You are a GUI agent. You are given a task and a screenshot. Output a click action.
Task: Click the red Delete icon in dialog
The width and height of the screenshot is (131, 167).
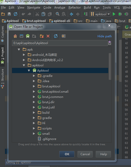click(48, 36)
